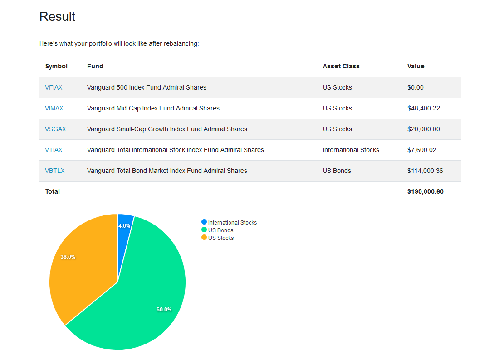The image size is (504, 354).
Task: Click Vanguard Total Bond Market Index Fund name
Action: click(167, 171)
